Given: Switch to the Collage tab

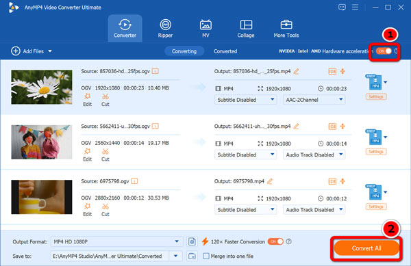Looking at the screenshot, I should 246,29.
